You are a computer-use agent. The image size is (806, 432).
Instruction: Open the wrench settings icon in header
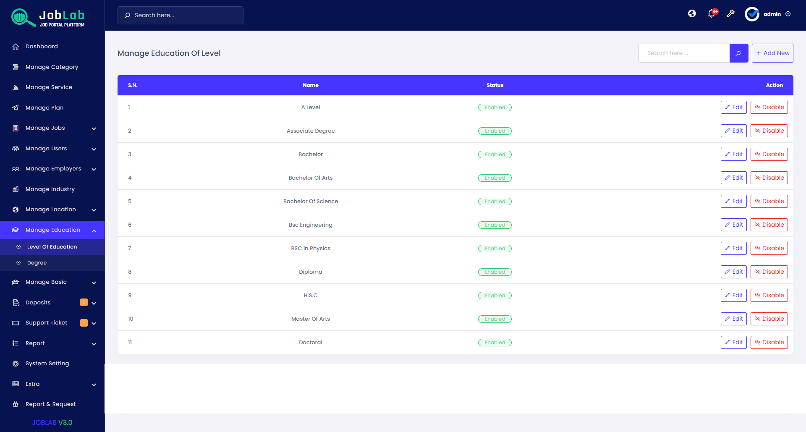731,14
